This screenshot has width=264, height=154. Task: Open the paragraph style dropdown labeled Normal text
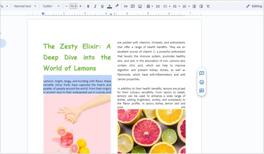pos(25,6)
